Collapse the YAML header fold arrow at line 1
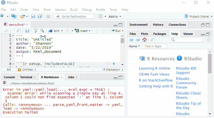The image size is (214, 118). [x=13, y=35]
